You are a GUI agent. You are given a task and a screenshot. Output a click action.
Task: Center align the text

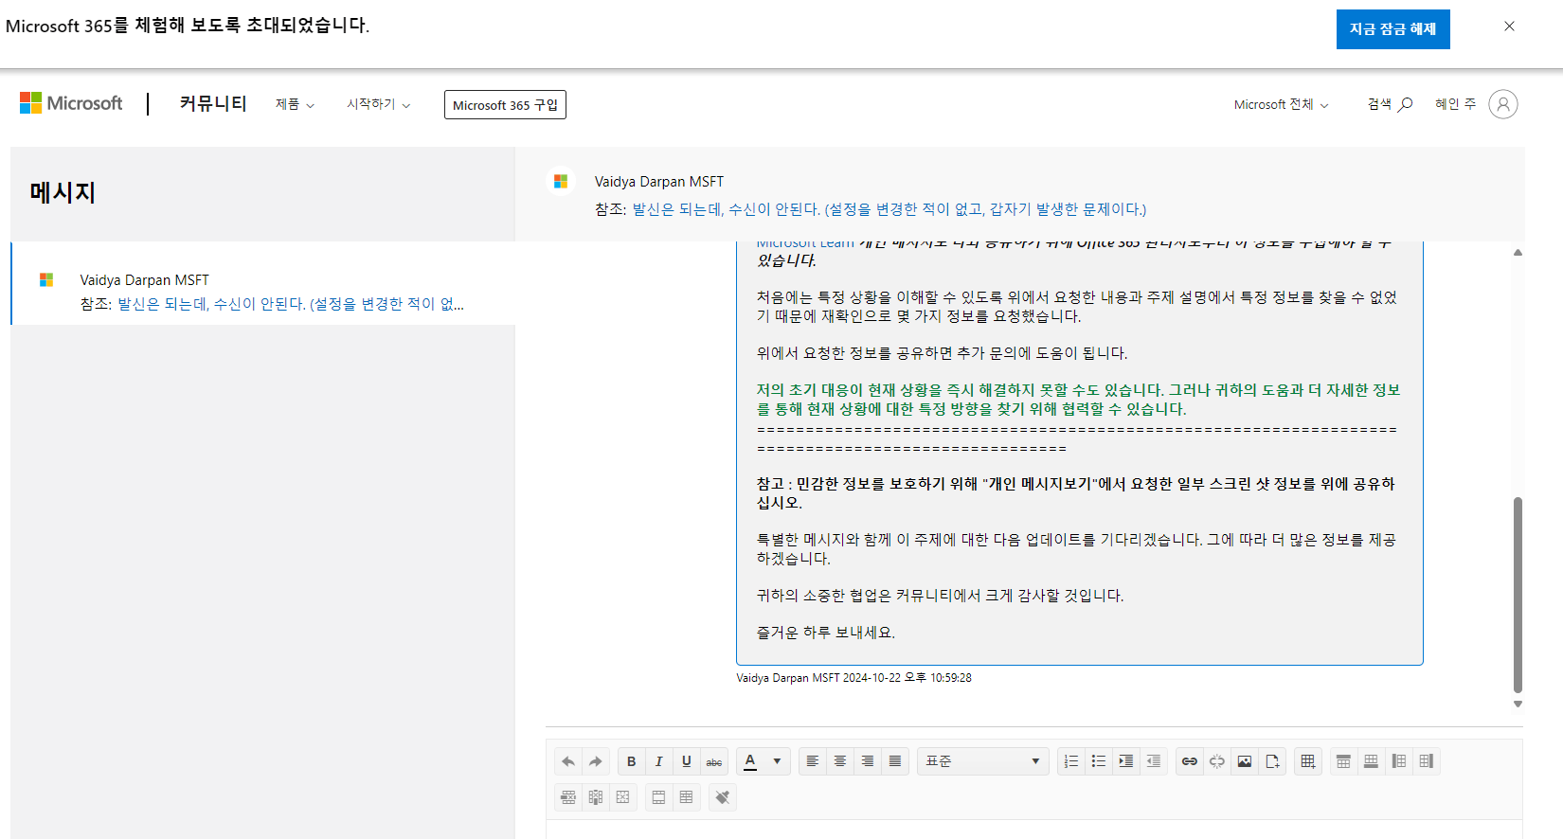pos(840,761)
